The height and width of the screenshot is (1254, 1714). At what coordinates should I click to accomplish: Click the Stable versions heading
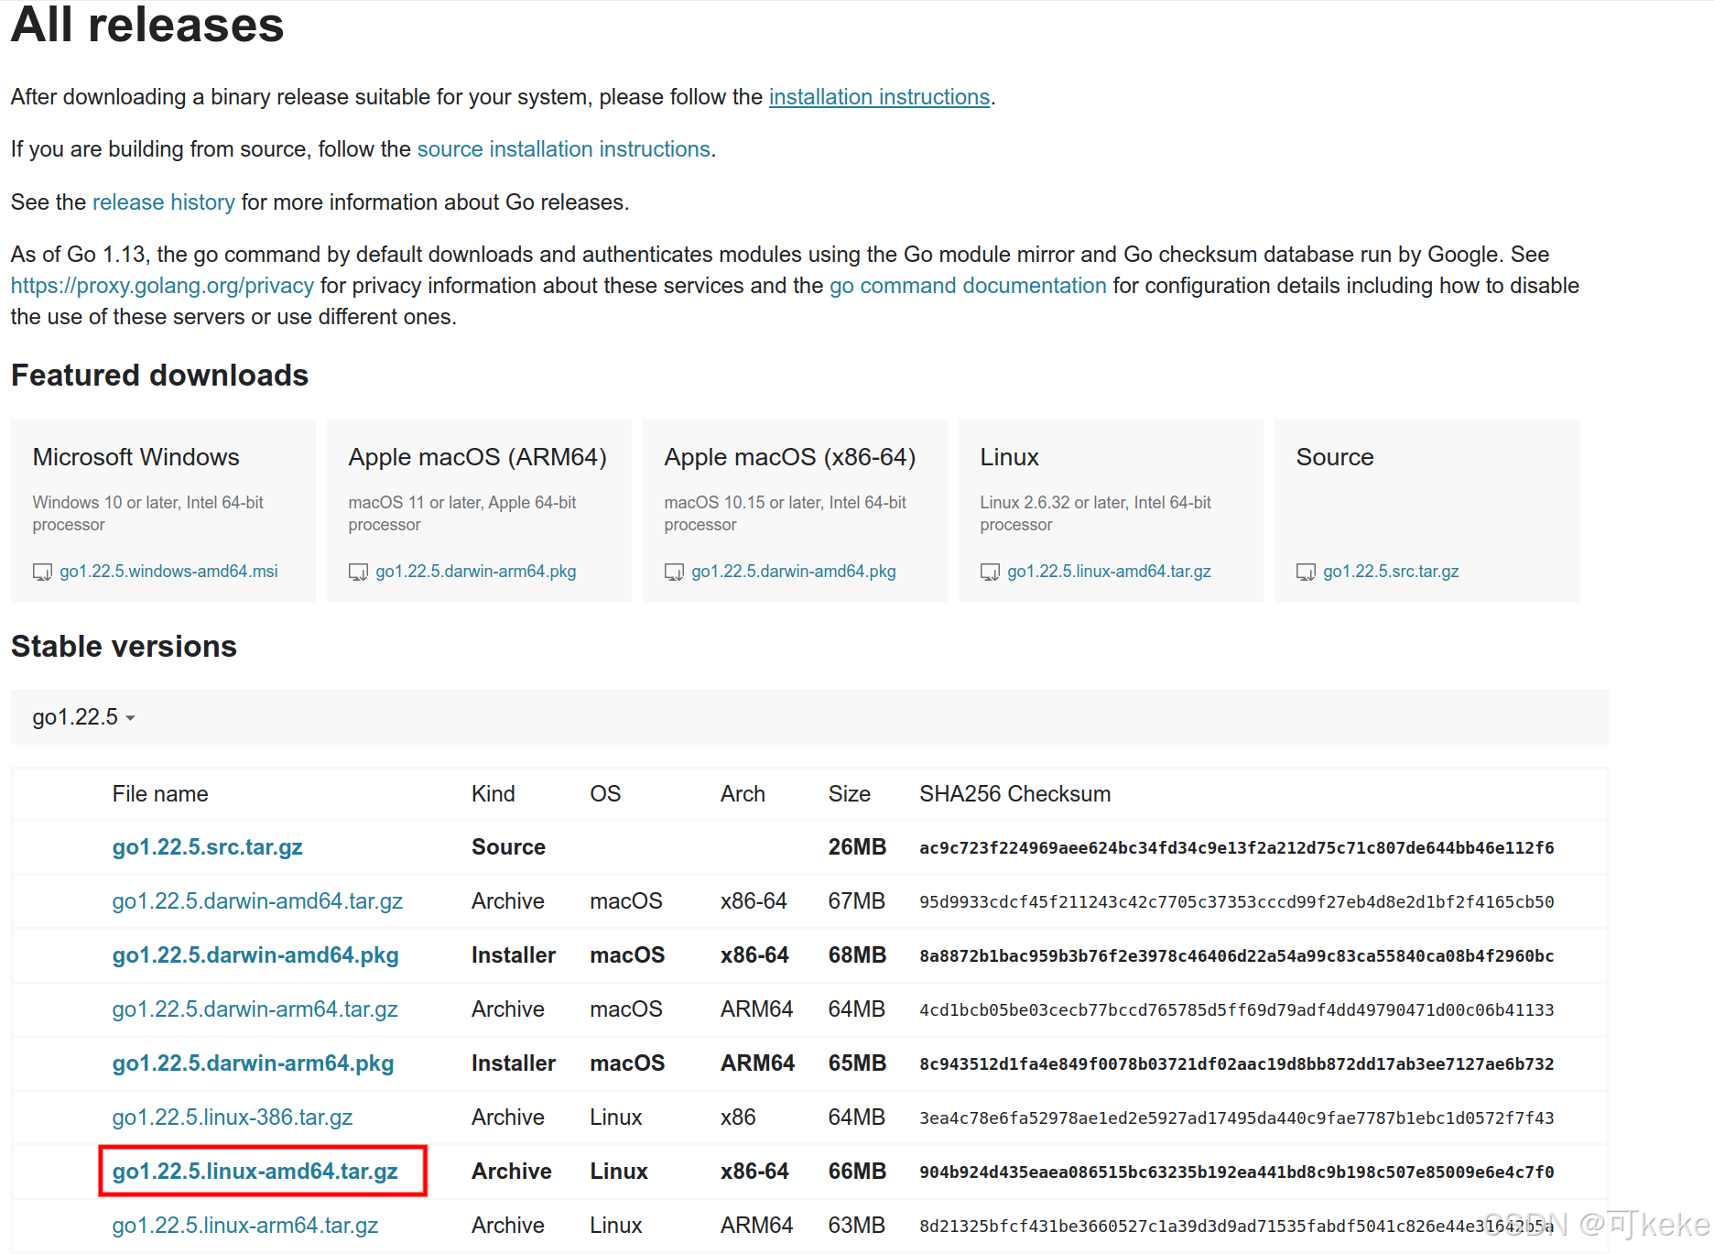click(x=124, y=647)
